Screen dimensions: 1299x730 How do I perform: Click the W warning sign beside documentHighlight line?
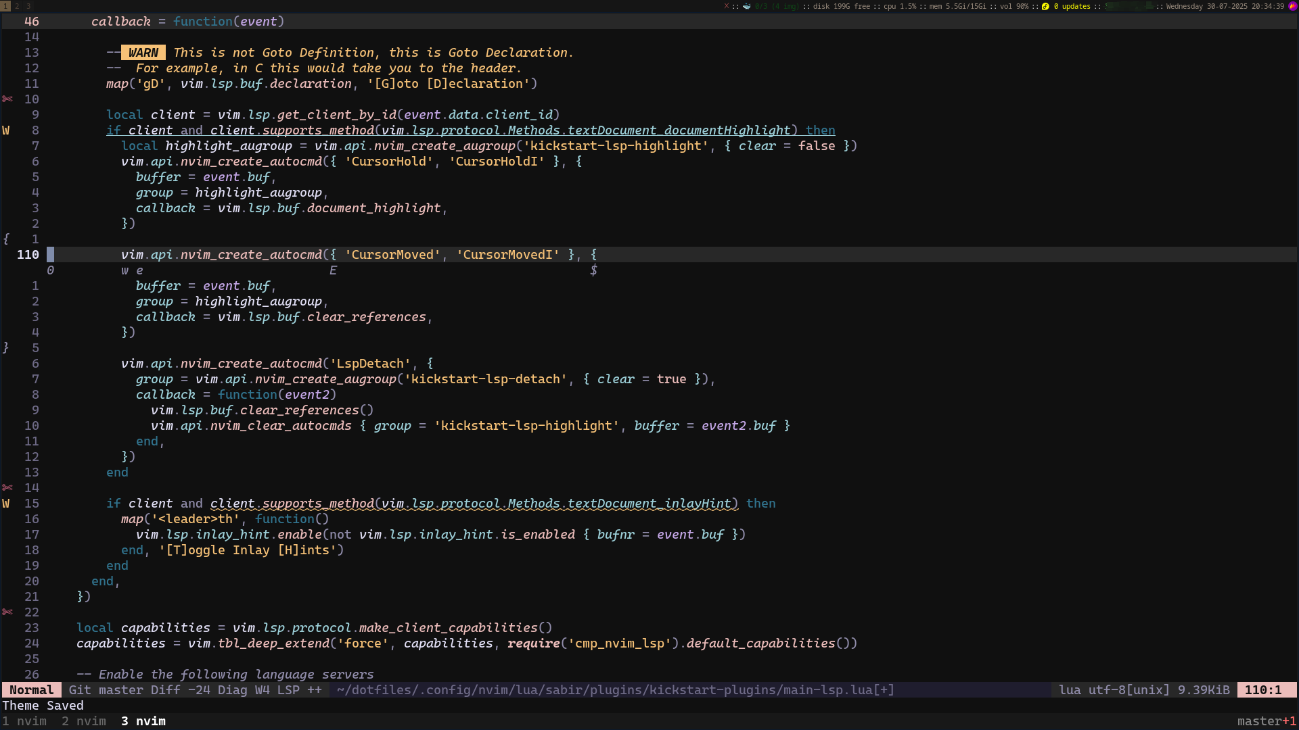pos(6,130)
